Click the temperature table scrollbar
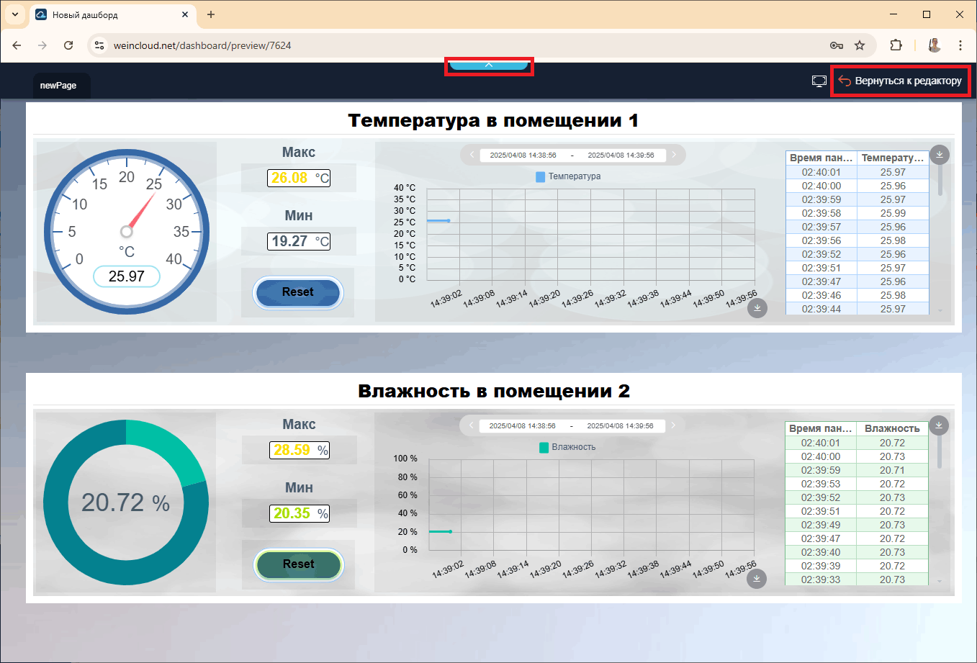Screen dimensions: 977x663 point(940,180)
